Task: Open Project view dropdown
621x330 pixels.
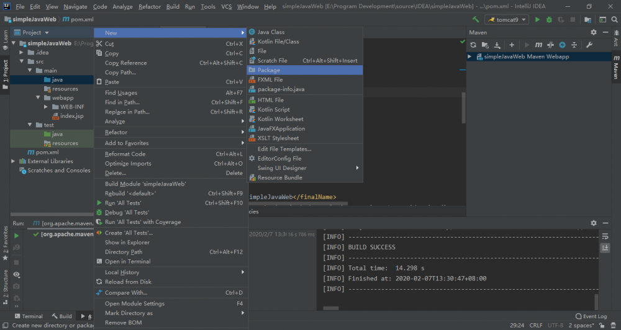Action: point(47,33)
